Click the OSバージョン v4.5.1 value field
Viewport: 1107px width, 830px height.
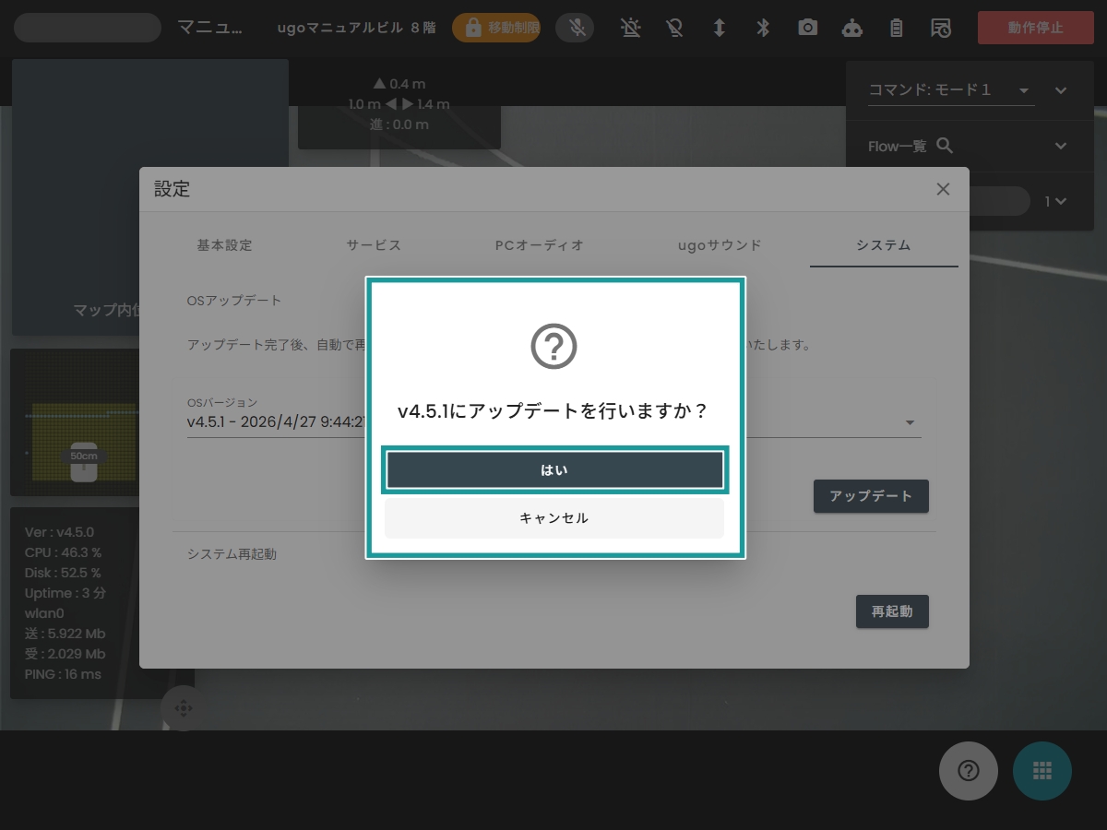pyautogui.click(x=553, y=422)
